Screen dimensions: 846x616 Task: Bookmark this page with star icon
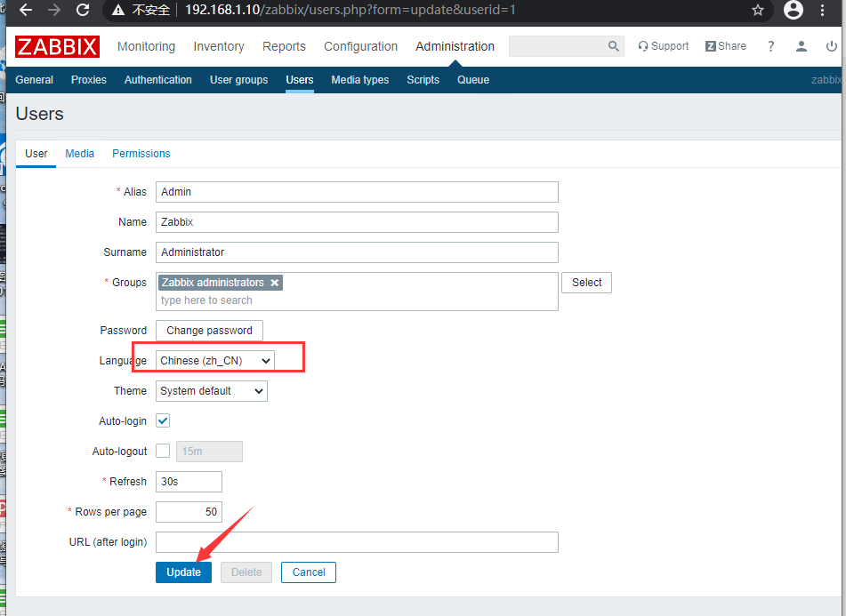point(758,10)
